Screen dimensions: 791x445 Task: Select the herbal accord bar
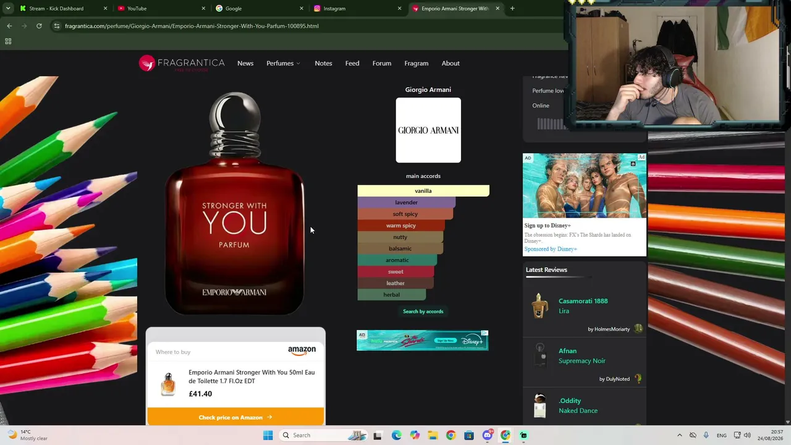[392, 295]
